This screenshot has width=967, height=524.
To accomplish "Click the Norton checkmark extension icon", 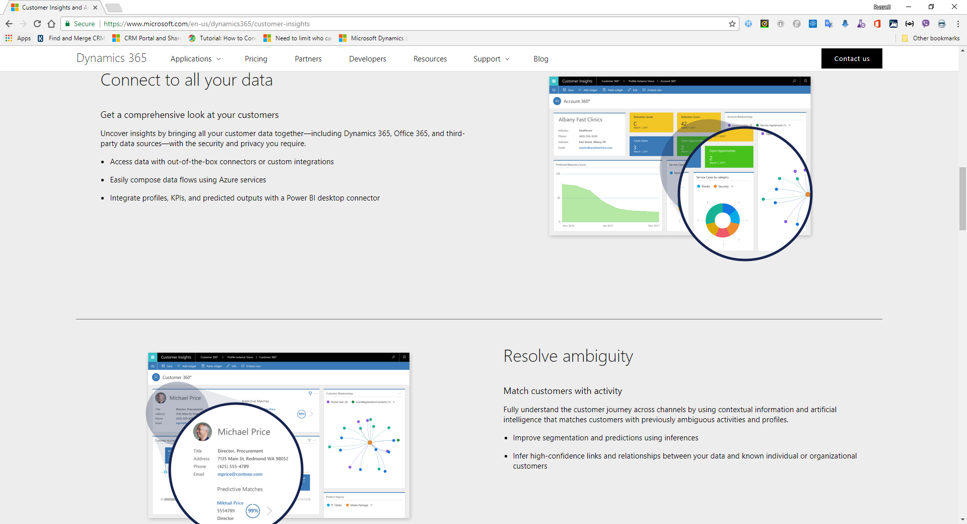I will (x=764, y=24).
